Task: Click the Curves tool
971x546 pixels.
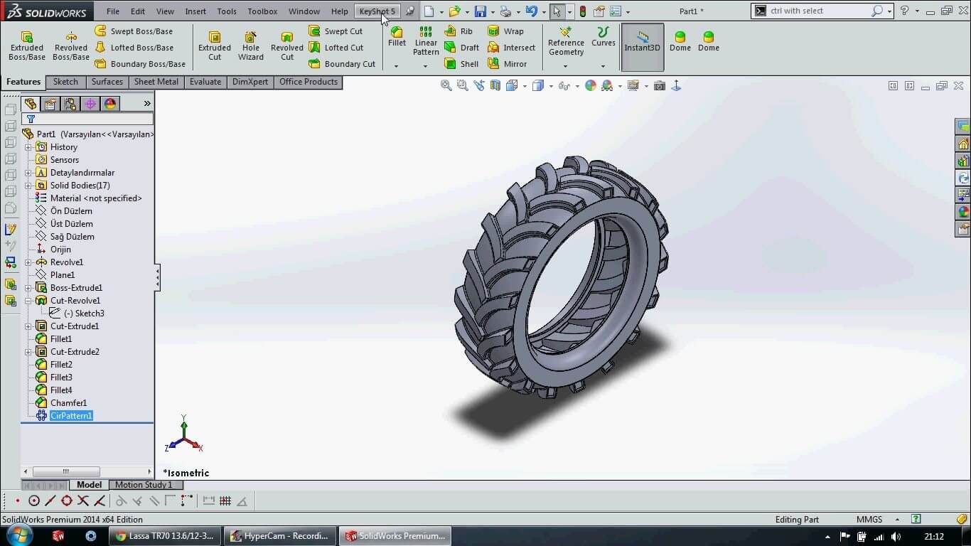Action: pyautogui.click(x=603, y=37)
